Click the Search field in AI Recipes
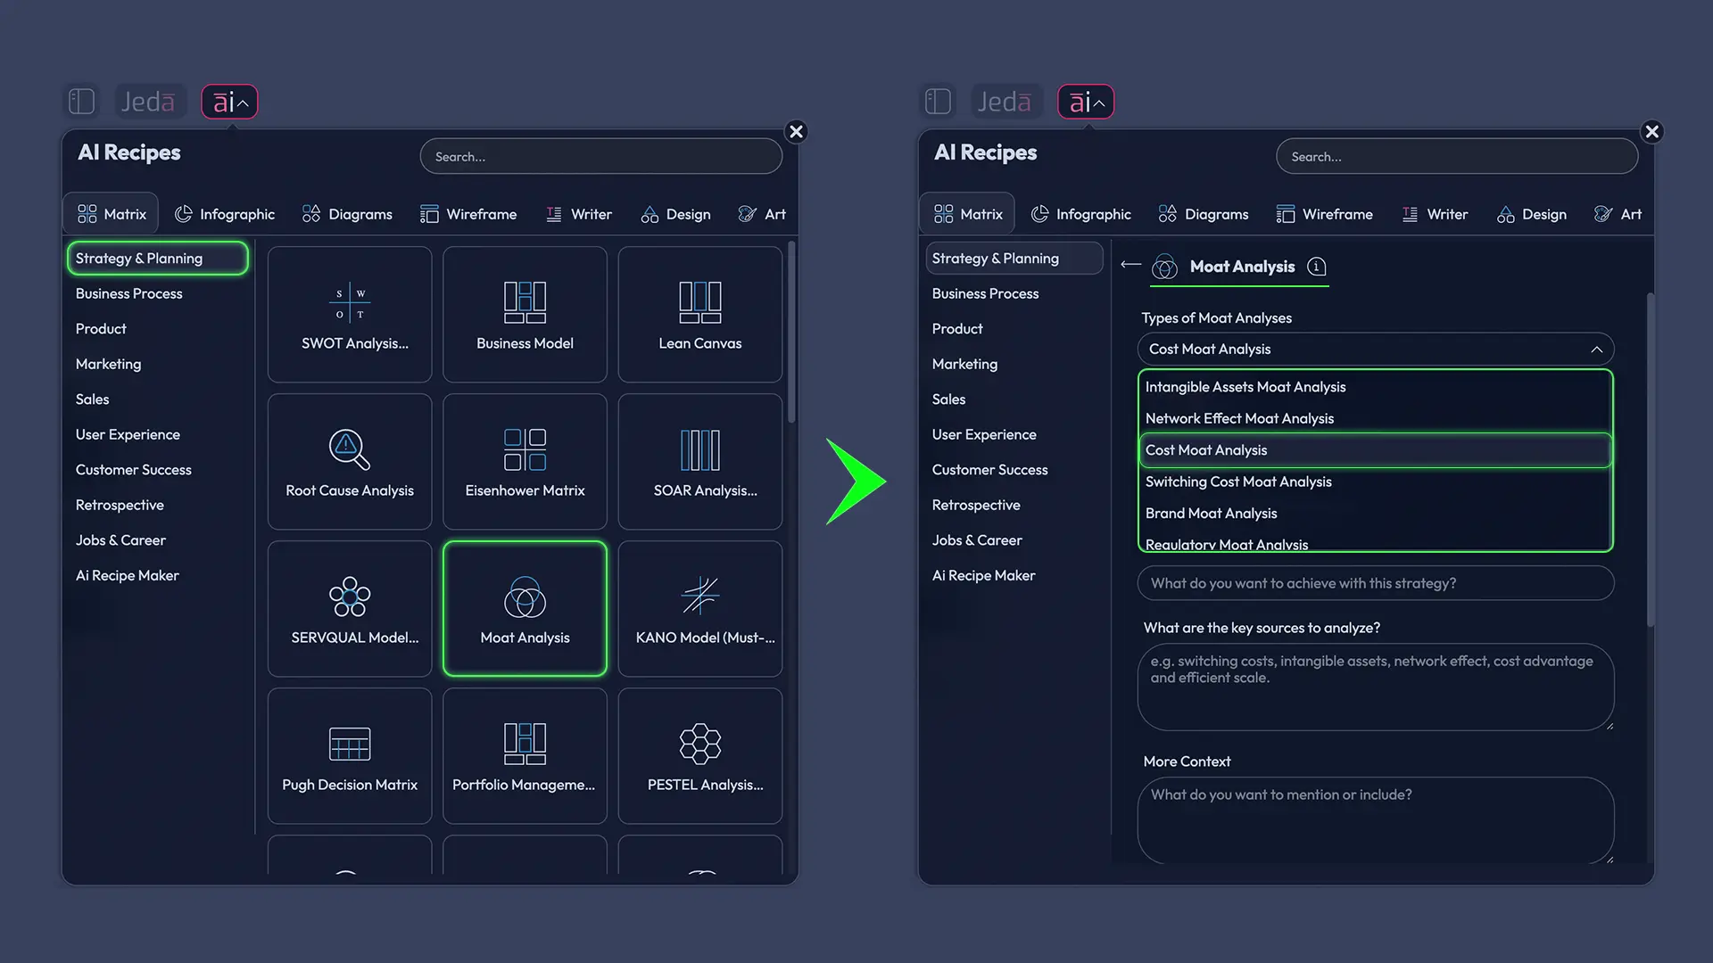 [600, 156]
